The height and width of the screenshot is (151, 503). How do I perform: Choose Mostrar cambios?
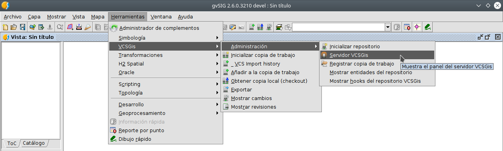tap(271, 98)
